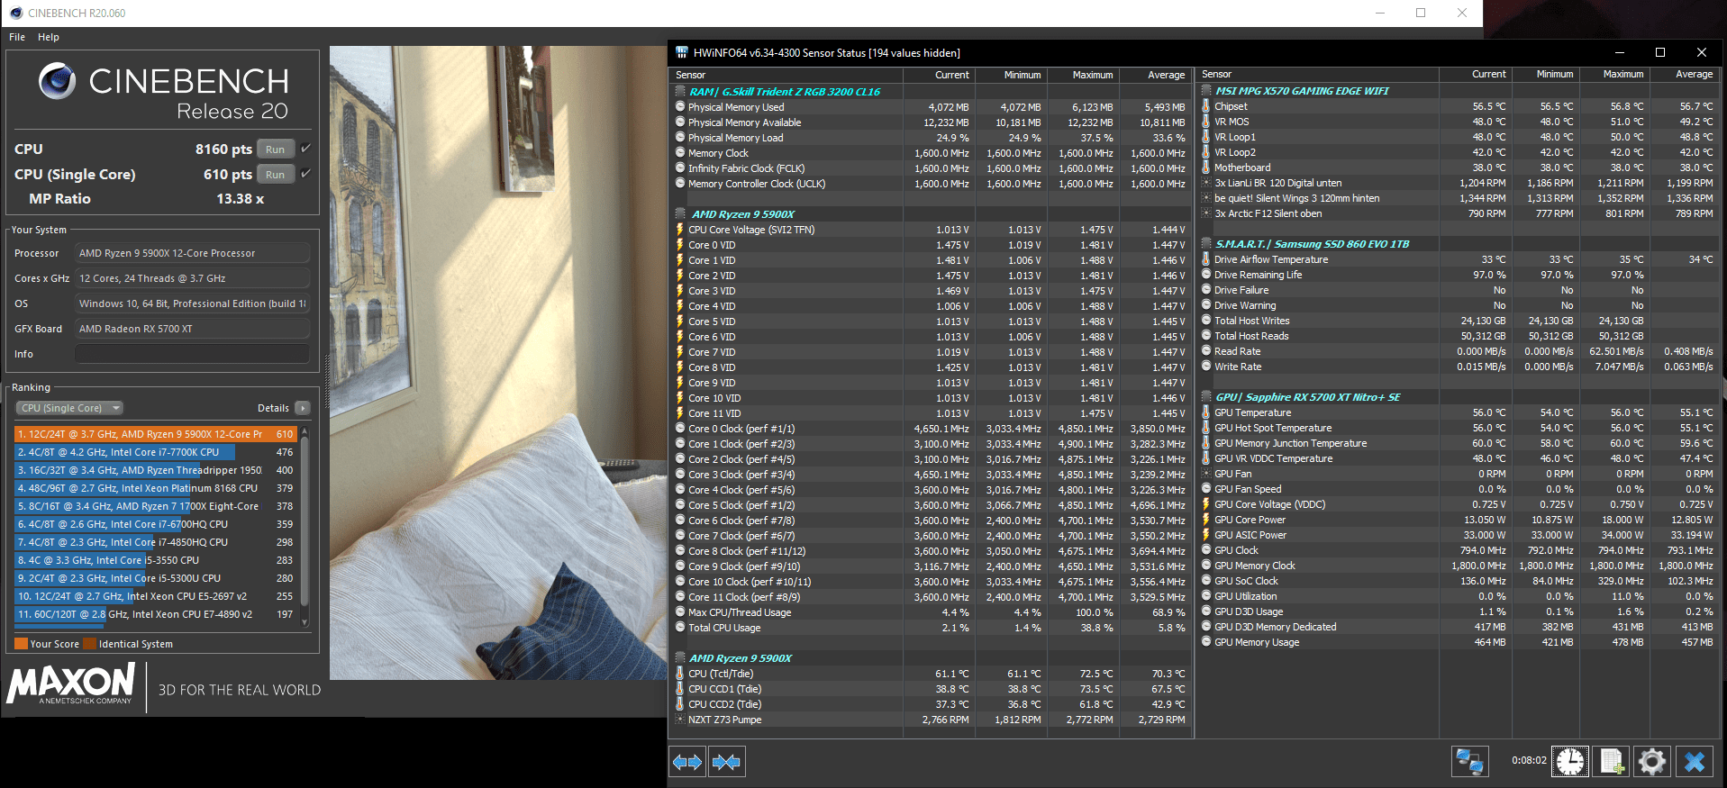1727x788 pixels.
Task: Click the fan icon beside NZXT Z73 Pumpe
Action: coord(680,720)
